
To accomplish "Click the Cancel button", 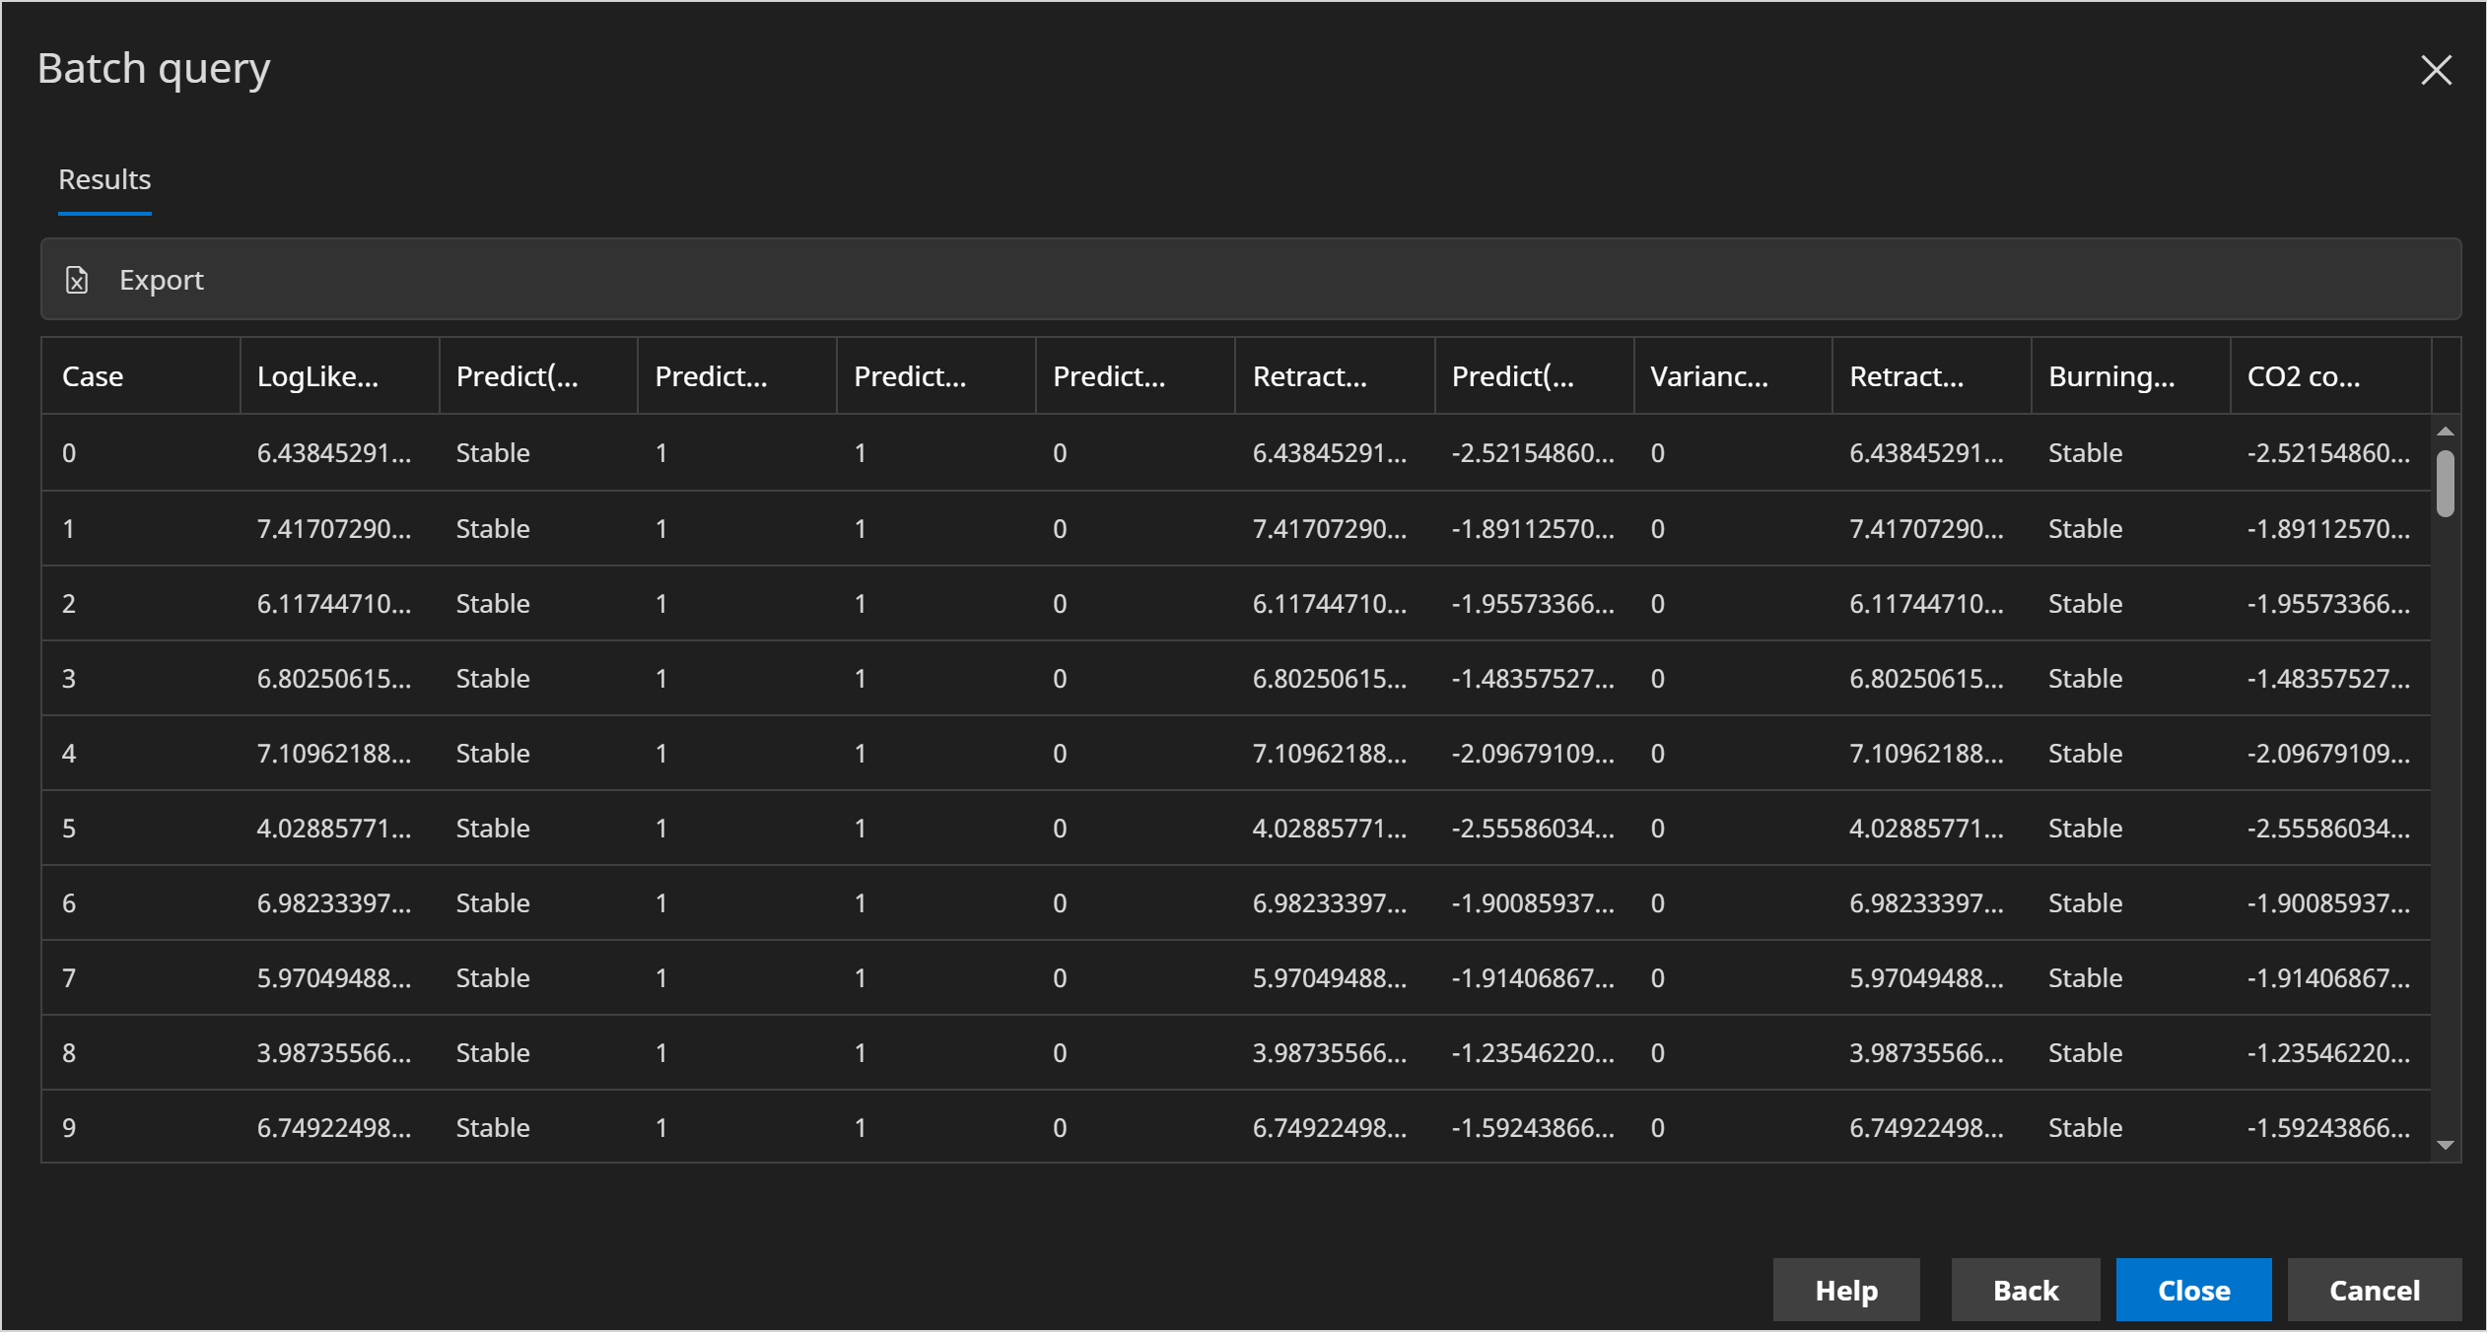I will tap(2374, 1290).
